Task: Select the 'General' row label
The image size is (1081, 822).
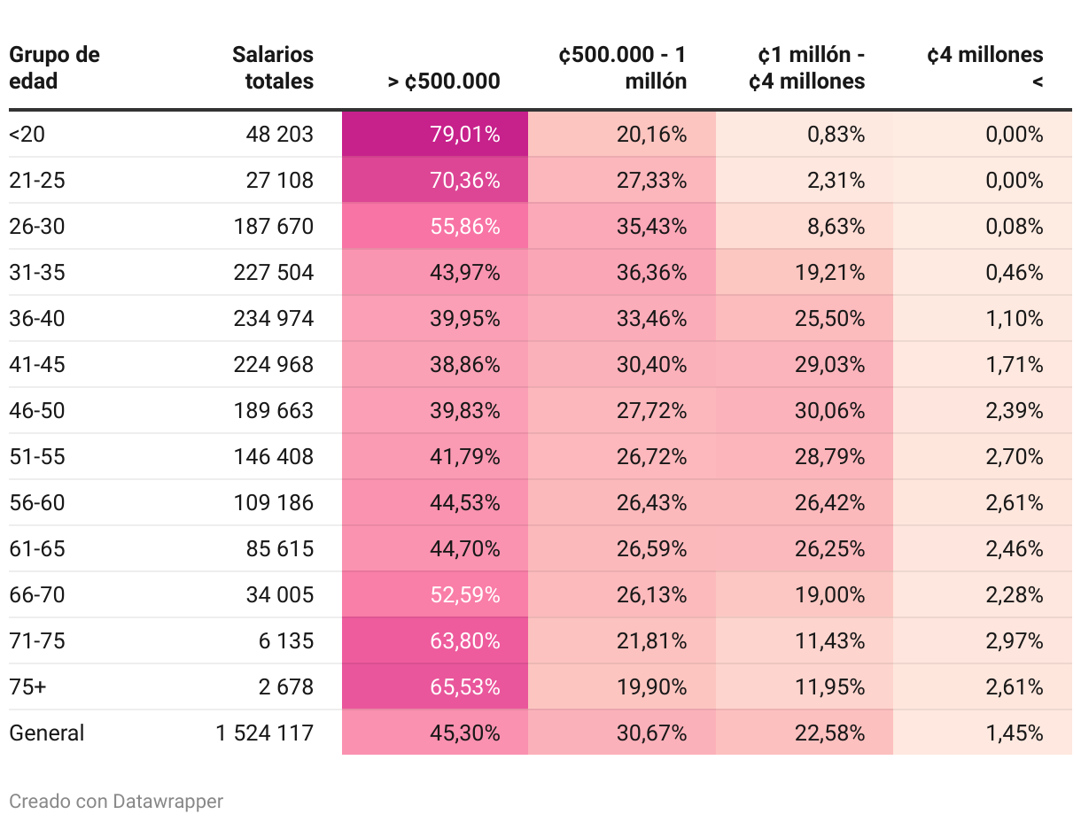Action: (47, 733)
